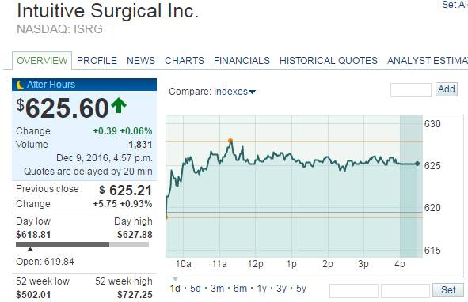Screen dimensions: 468x302
Task: Click the green up arrow beside the price
Action: (x=119, y=105)
